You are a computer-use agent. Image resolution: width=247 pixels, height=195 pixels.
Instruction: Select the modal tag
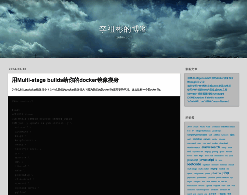click(x=231, y=165)
